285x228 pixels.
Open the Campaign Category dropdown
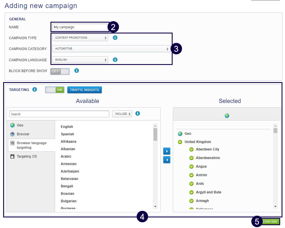[x=111, y=49]
